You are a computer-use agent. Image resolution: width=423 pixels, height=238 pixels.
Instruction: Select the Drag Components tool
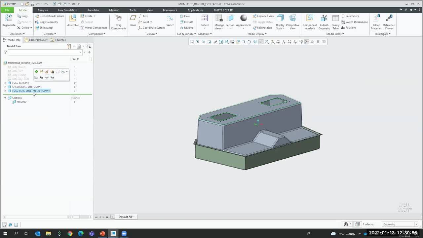point(118,19)
